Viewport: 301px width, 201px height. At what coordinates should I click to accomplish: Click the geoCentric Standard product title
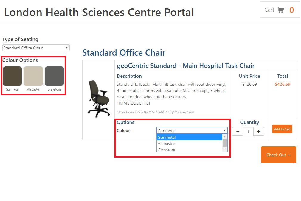186,66
